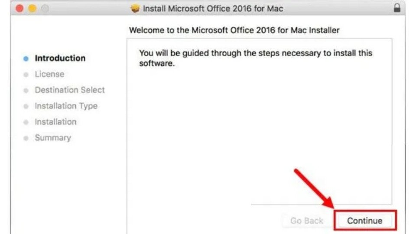This screenshot has width=416, height=234.
Task: Click the 'Welcome to the Microsoft Office' heading
Action: [234, 30]
